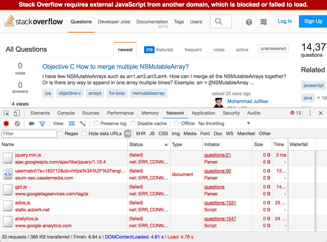Capture screenshots with the camera icon
This screenshot has width=327, height=242.
[32, 124]
